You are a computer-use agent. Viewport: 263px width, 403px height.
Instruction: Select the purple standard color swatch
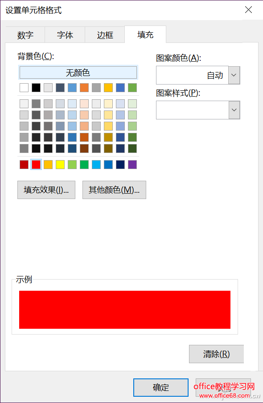click(x=132, y=165)
